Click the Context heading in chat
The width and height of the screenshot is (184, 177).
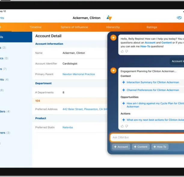coord(126,76)
